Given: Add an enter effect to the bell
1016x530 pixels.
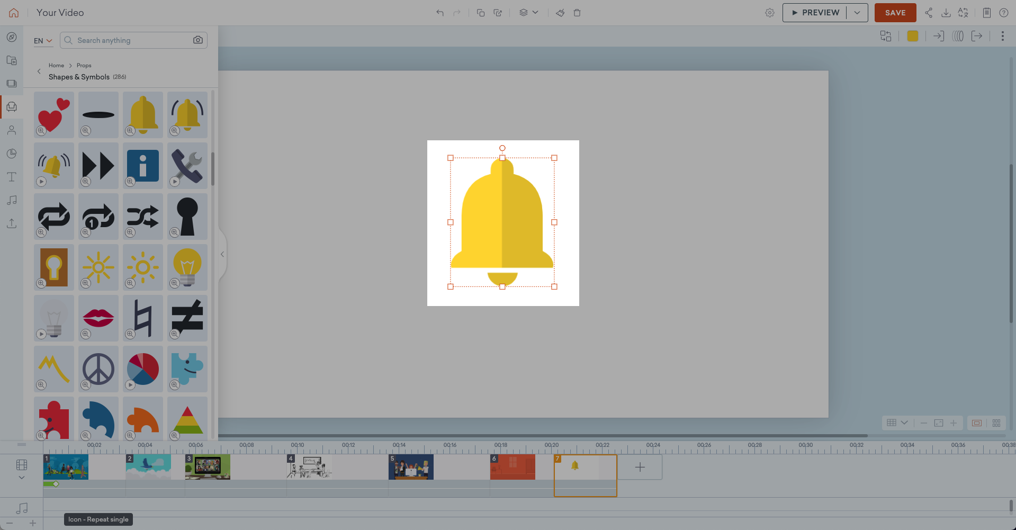Looking at the screenshot, I should pos(938,36).
